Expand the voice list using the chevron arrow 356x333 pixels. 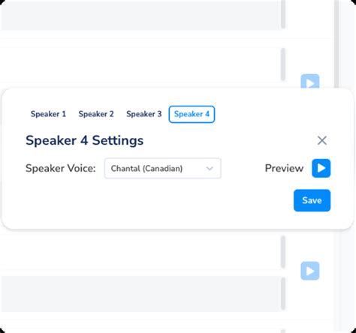[x=210, y=169]
